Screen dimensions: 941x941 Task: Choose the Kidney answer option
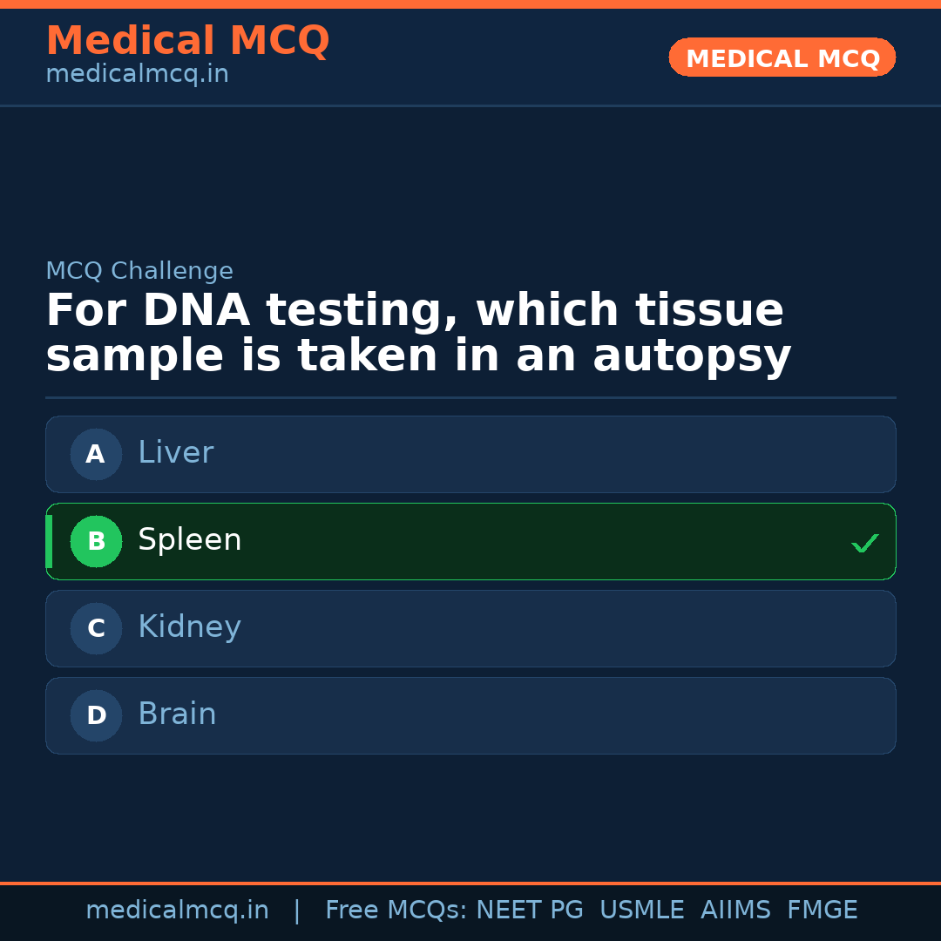pos(470,628)
